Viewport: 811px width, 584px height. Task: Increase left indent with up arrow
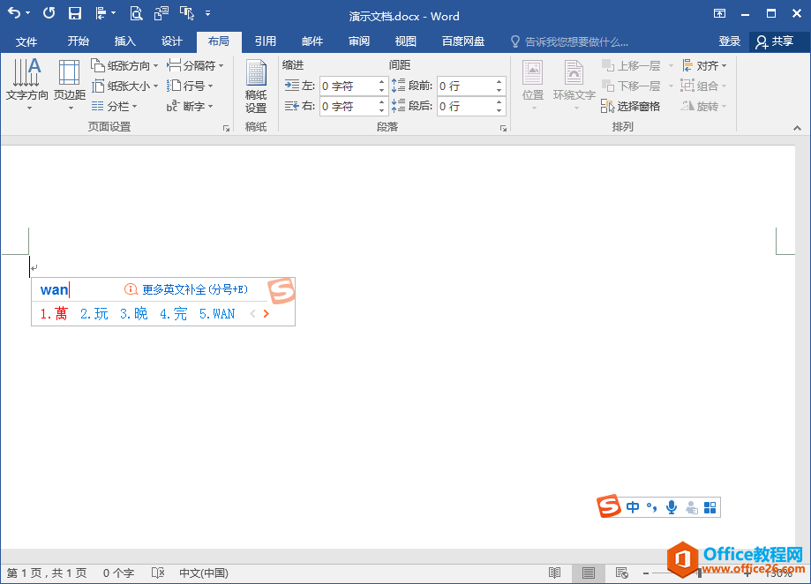[382, 82]
